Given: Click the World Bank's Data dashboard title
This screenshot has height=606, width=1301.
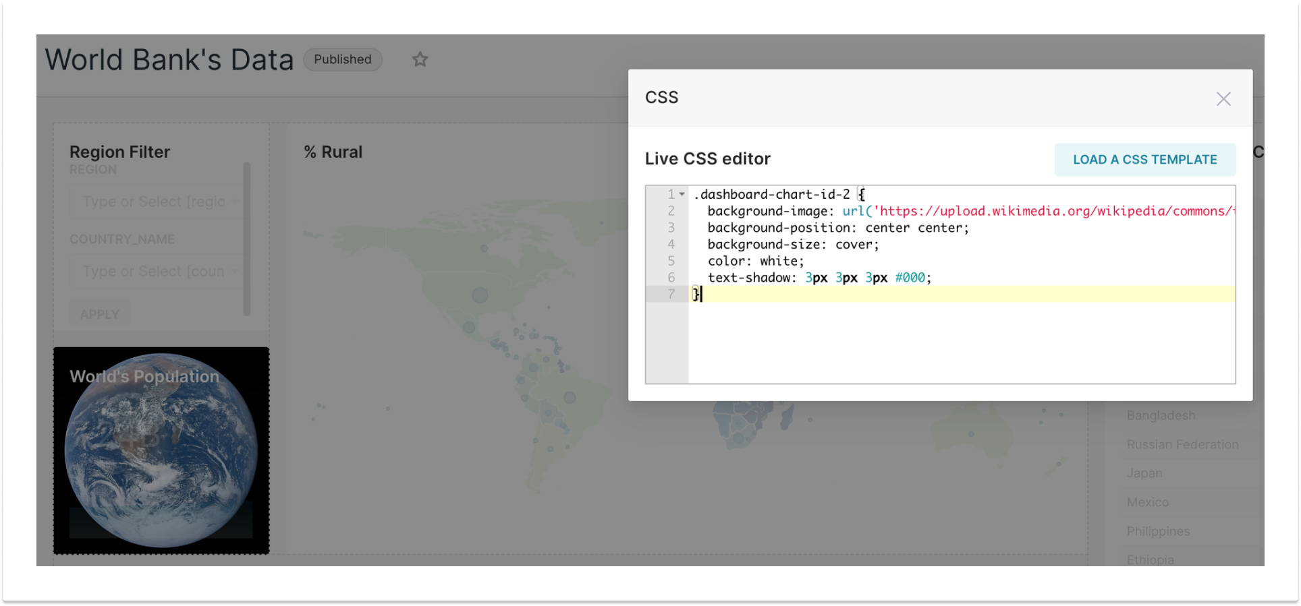Looking at the screenshot, I should [169, 59].
